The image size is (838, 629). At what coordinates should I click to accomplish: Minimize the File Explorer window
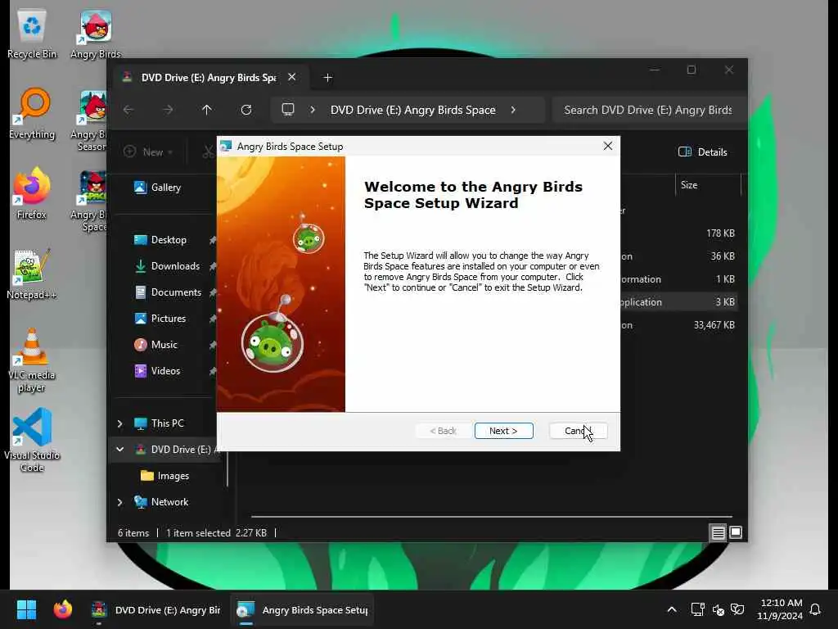654,70
